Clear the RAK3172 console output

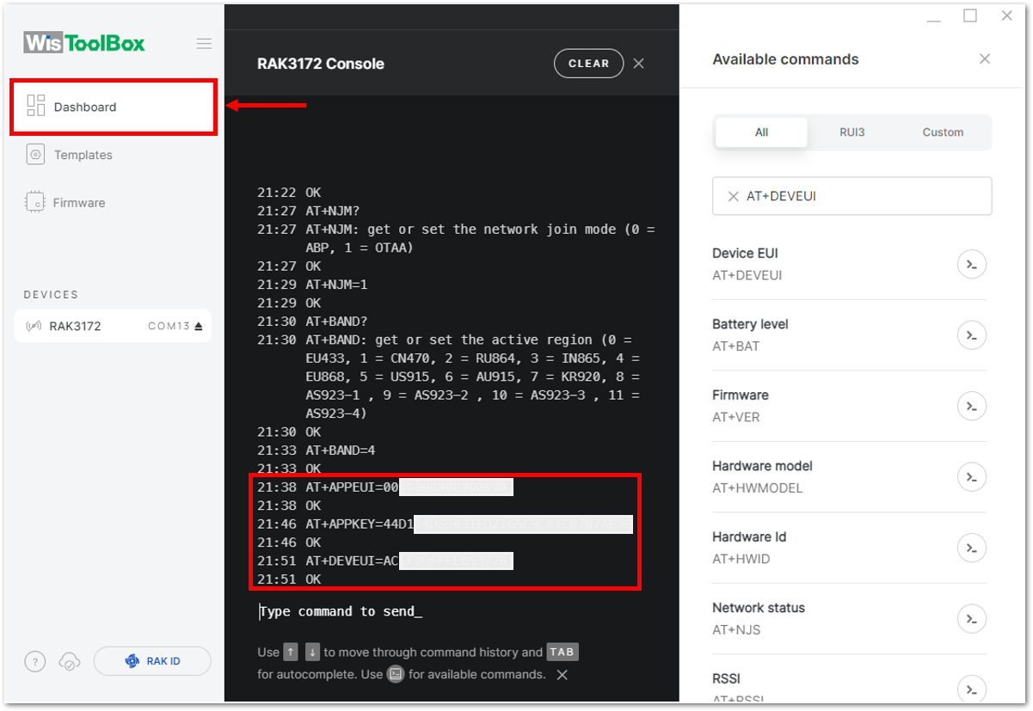(589, 64)
